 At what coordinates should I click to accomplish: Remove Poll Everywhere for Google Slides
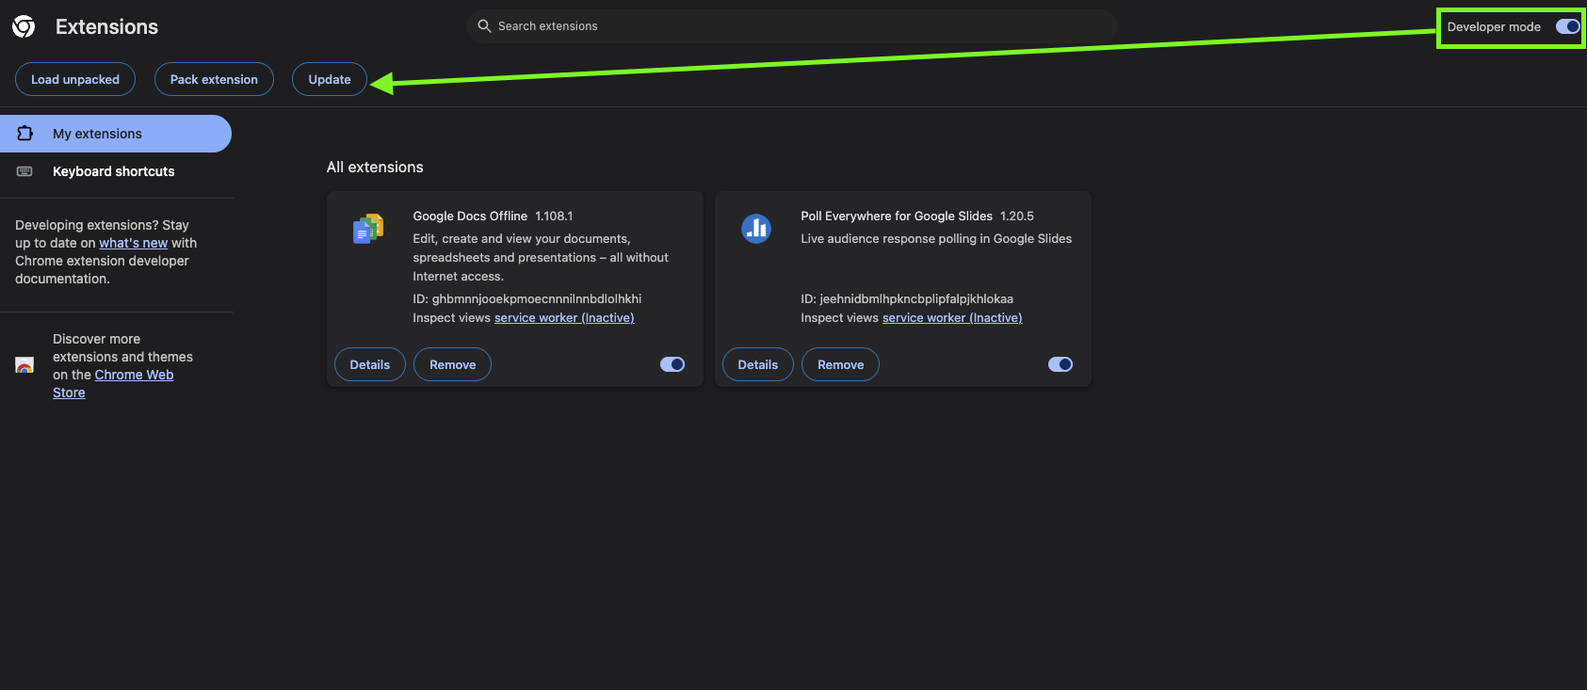click(x=841, y=364)
